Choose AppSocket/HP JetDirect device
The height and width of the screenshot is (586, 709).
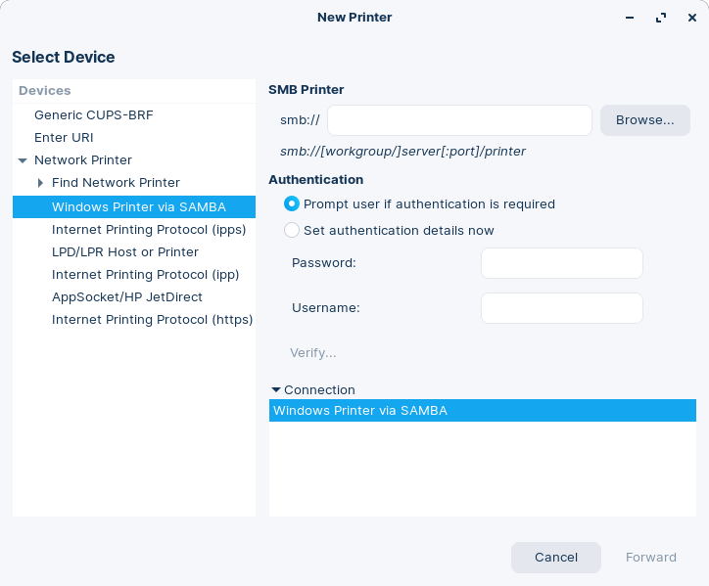[x=125, y=297]
